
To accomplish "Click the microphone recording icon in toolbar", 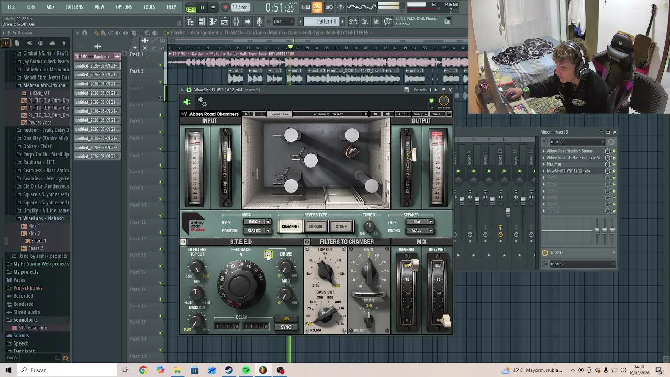I will [x=259, y=21].
